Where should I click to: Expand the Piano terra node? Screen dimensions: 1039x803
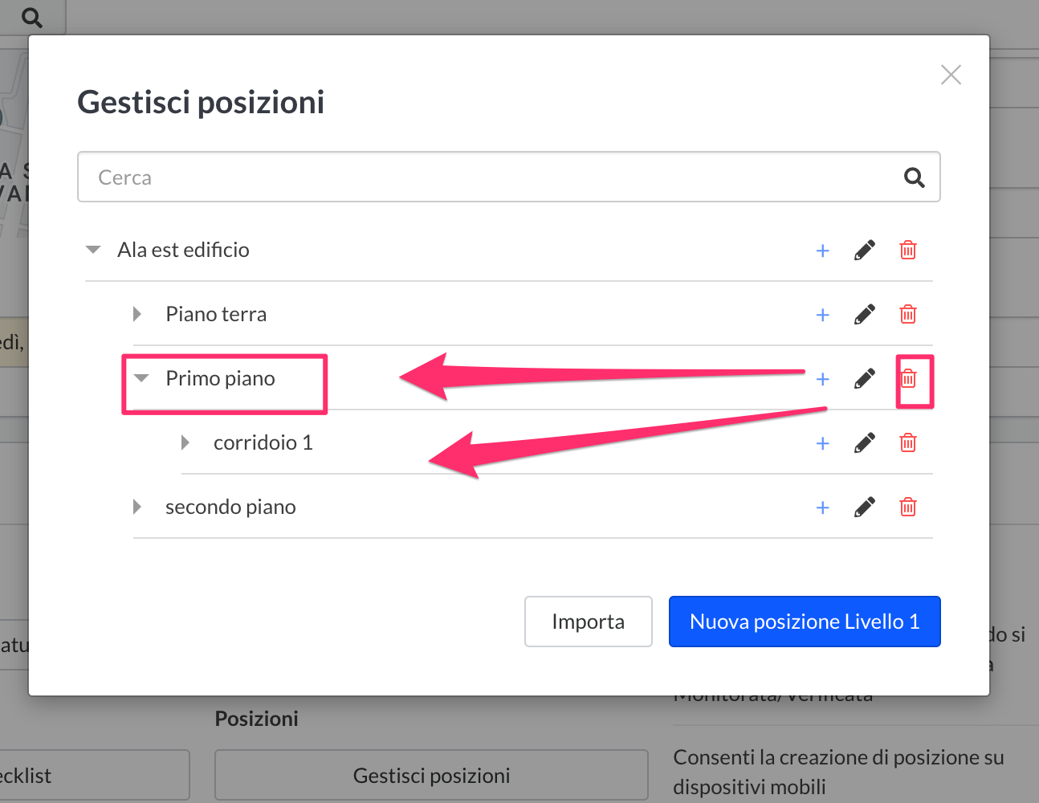137,314
